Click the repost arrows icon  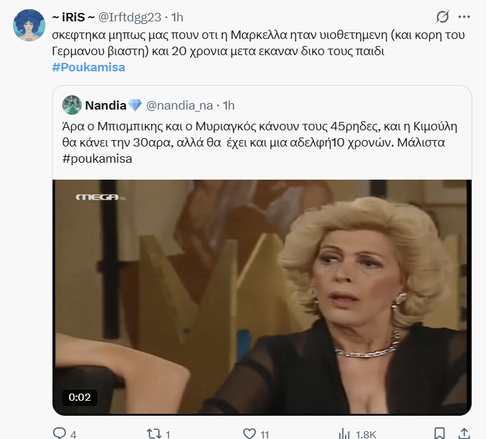click(x=154, y=434)
